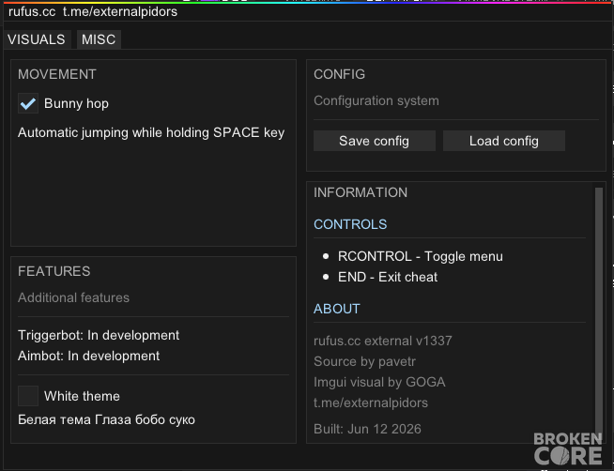The image size is (614, 471).
Task: Click the window title 'rufus.cc t.me/externalpidors'
Action: point(93,12)
